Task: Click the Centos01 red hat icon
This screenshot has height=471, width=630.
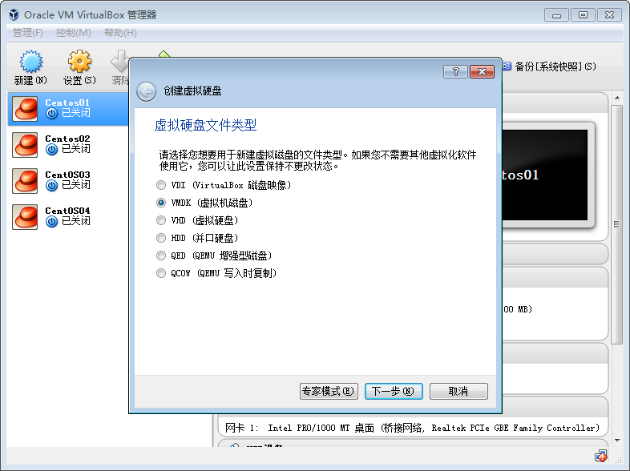Action: [25, 108]
